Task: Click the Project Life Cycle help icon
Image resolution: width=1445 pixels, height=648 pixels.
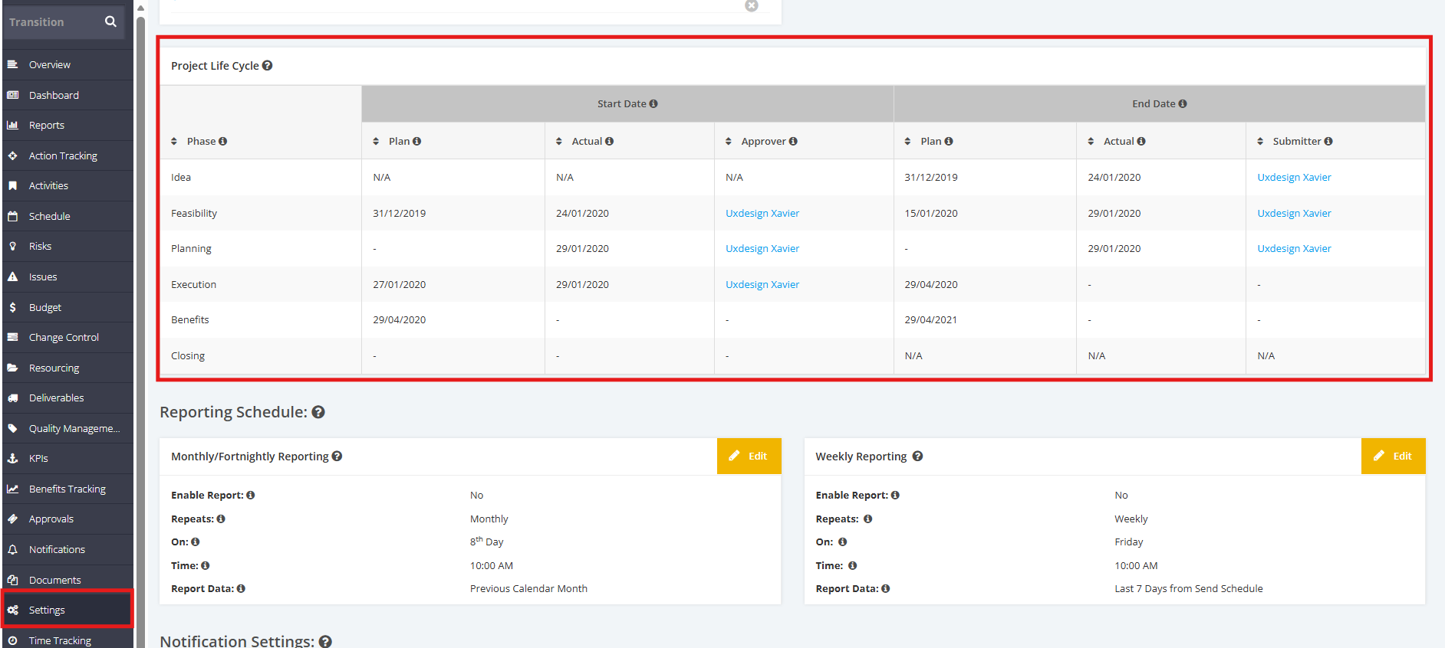Action: (x=267, y=66)
